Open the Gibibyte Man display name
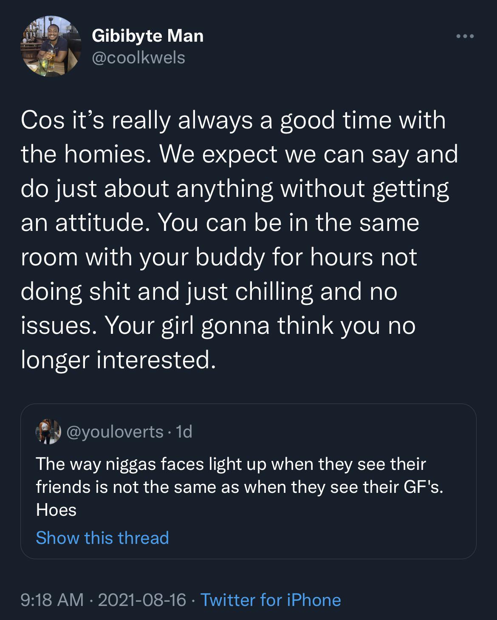 147,36
